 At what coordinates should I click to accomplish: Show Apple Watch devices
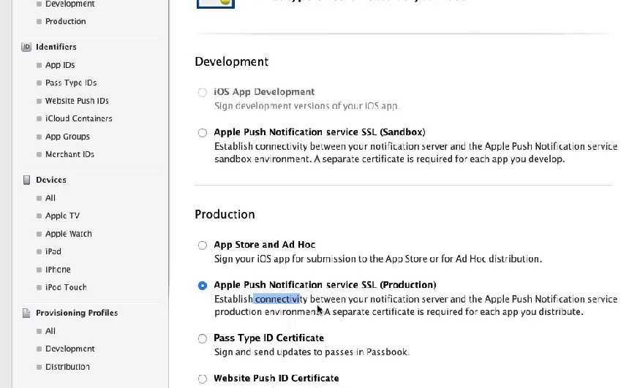click(x=68, y=234)
